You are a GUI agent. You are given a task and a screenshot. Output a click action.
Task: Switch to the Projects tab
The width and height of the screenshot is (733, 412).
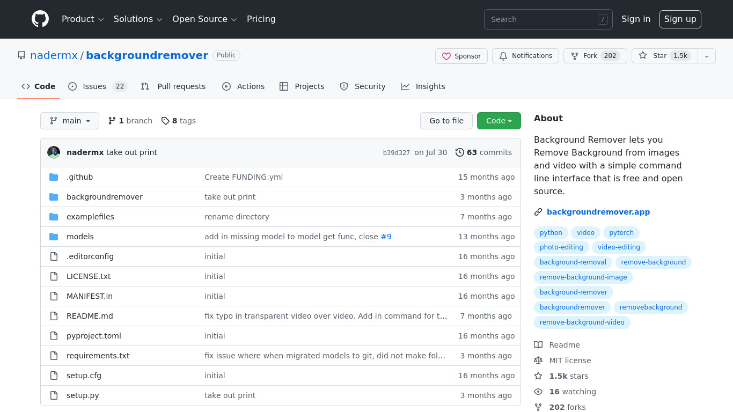pyautogui.click(x=302, y=86)
